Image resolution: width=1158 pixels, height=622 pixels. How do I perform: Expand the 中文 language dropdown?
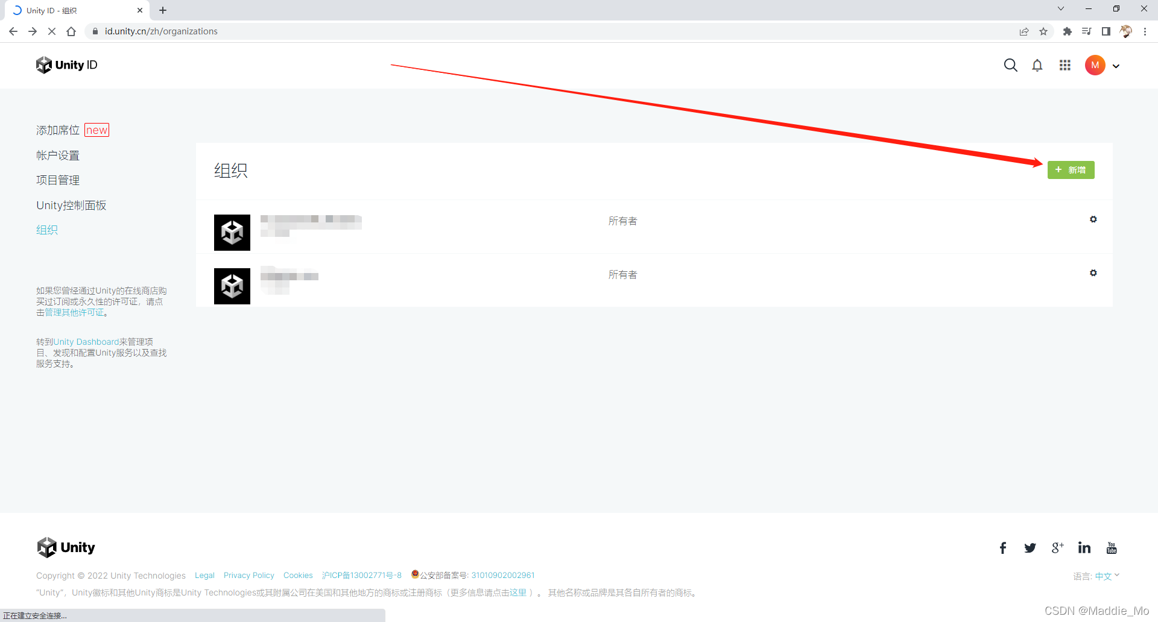click(1107, 576)
